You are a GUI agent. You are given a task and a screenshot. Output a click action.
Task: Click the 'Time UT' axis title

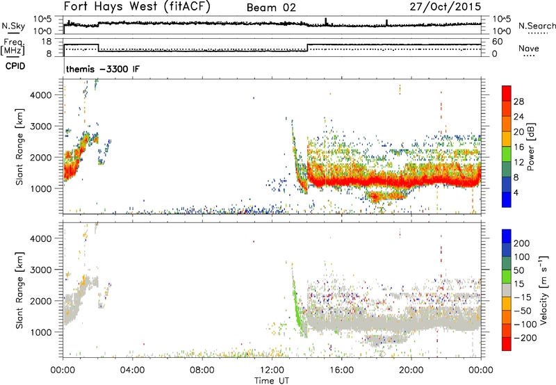(272, 381)
